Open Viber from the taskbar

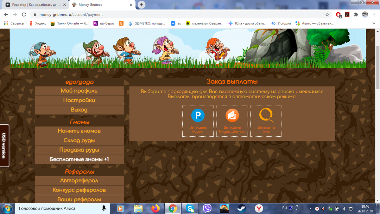click(x=207, y=209)
